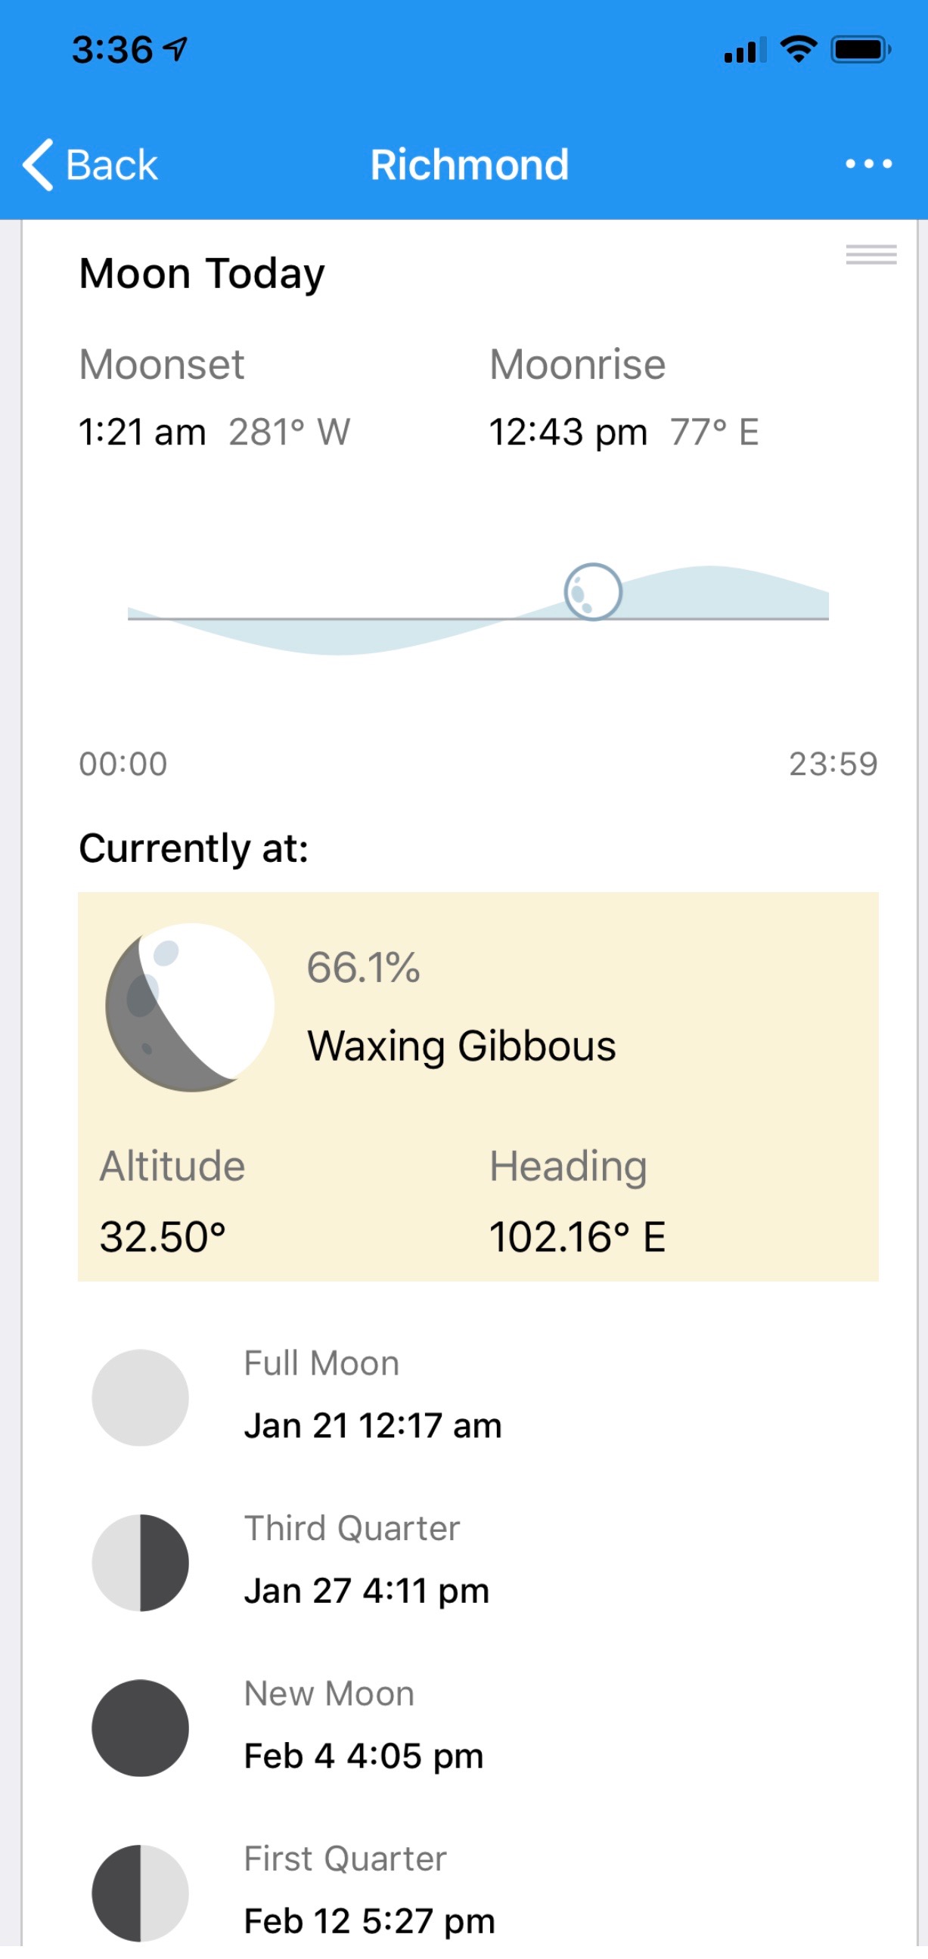
Task: Tap the Moonset time 1:21 am
Action: pos(142,432)
